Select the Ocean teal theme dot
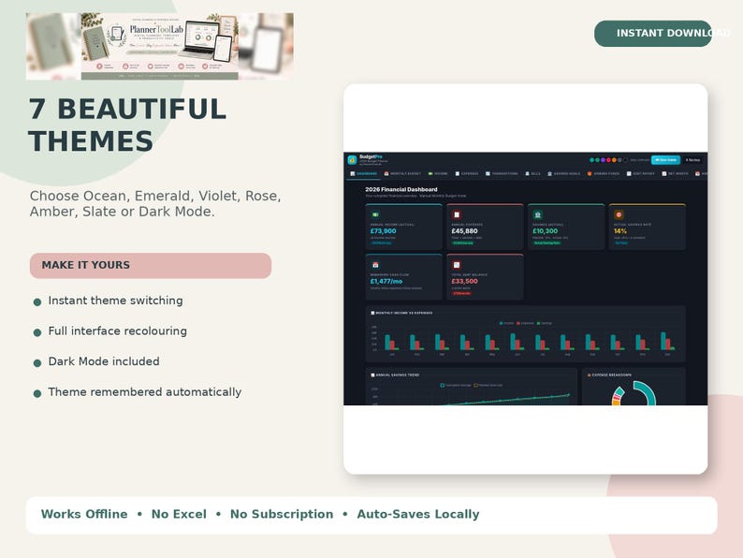Image resolution: width=743 pixels, height=558 pixels. click(x=591, y=160)
